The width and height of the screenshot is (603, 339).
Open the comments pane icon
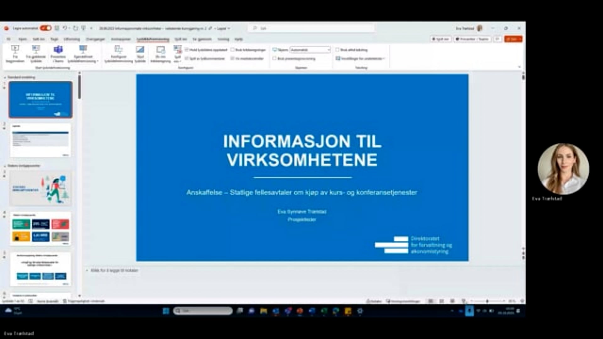pos(497,39)
